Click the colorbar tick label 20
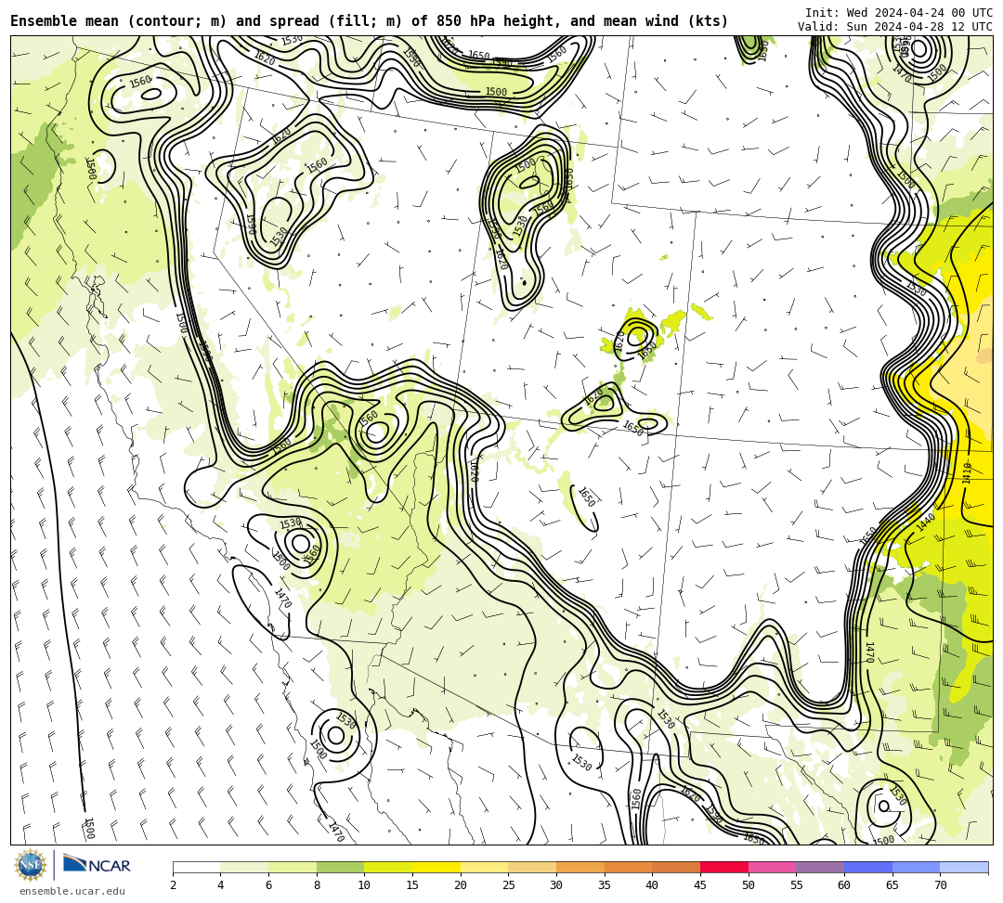The width and height of the screenshot is (1003, 903). tap(461, 885)
